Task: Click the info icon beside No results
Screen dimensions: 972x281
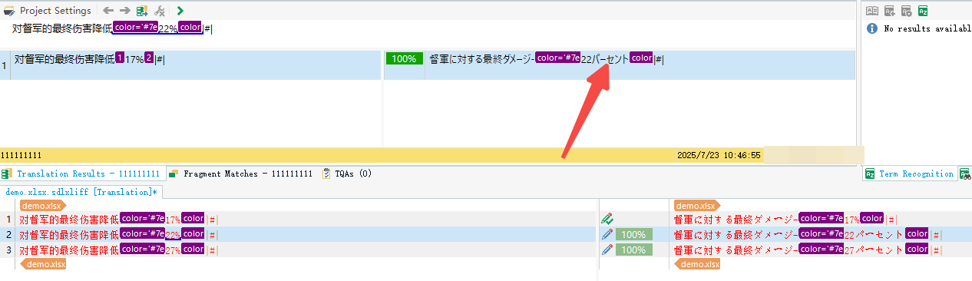Action: pos(872,28)
